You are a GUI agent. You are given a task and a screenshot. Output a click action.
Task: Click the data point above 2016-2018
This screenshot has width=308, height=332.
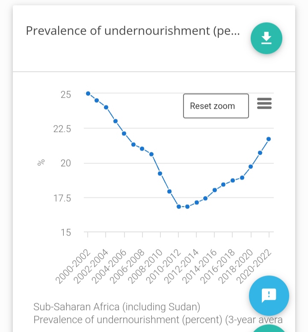pyautogui.click(x=233, y=180)
